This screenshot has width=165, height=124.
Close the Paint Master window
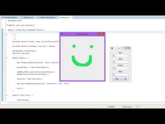click(101, 34)
